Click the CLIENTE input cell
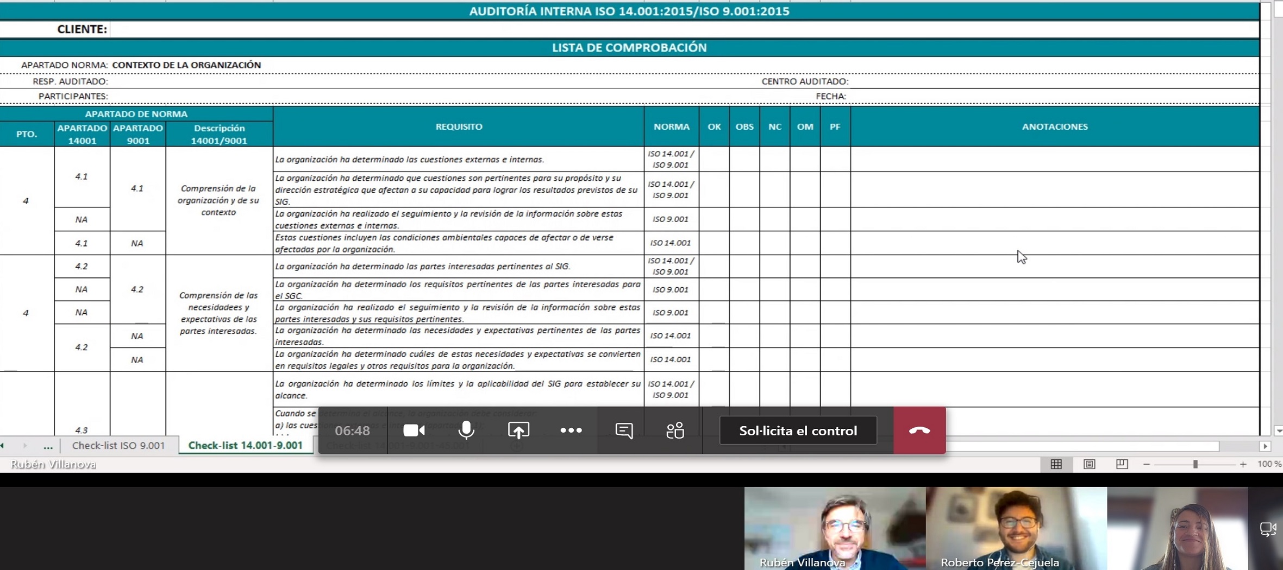 [685, 29]
